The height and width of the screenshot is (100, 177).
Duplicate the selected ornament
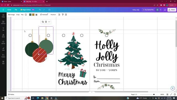(43, 22)
